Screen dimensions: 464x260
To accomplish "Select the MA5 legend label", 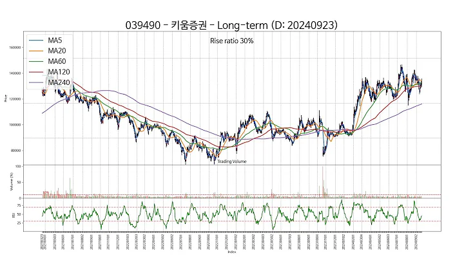I will [55, 40].
